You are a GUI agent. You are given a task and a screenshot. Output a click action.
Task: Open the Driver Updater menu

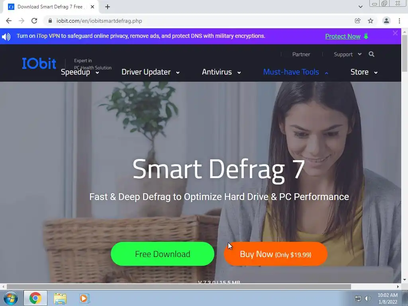pyautogui.click(x=151, y=72)
